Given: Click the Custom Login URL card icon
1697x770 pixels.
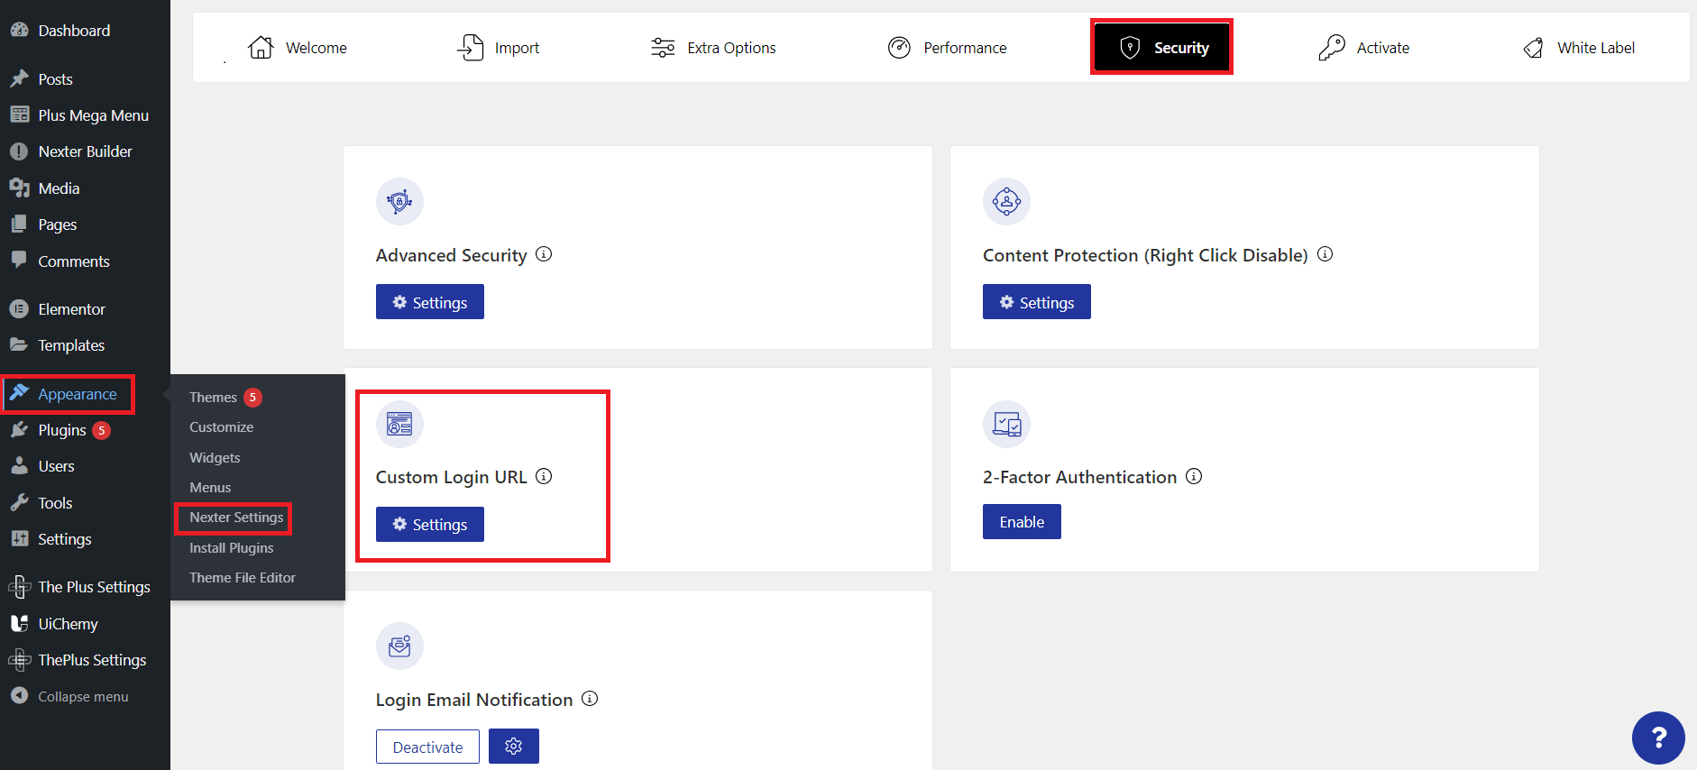Looking at the screenshot, I should click(x=399, y=424).
